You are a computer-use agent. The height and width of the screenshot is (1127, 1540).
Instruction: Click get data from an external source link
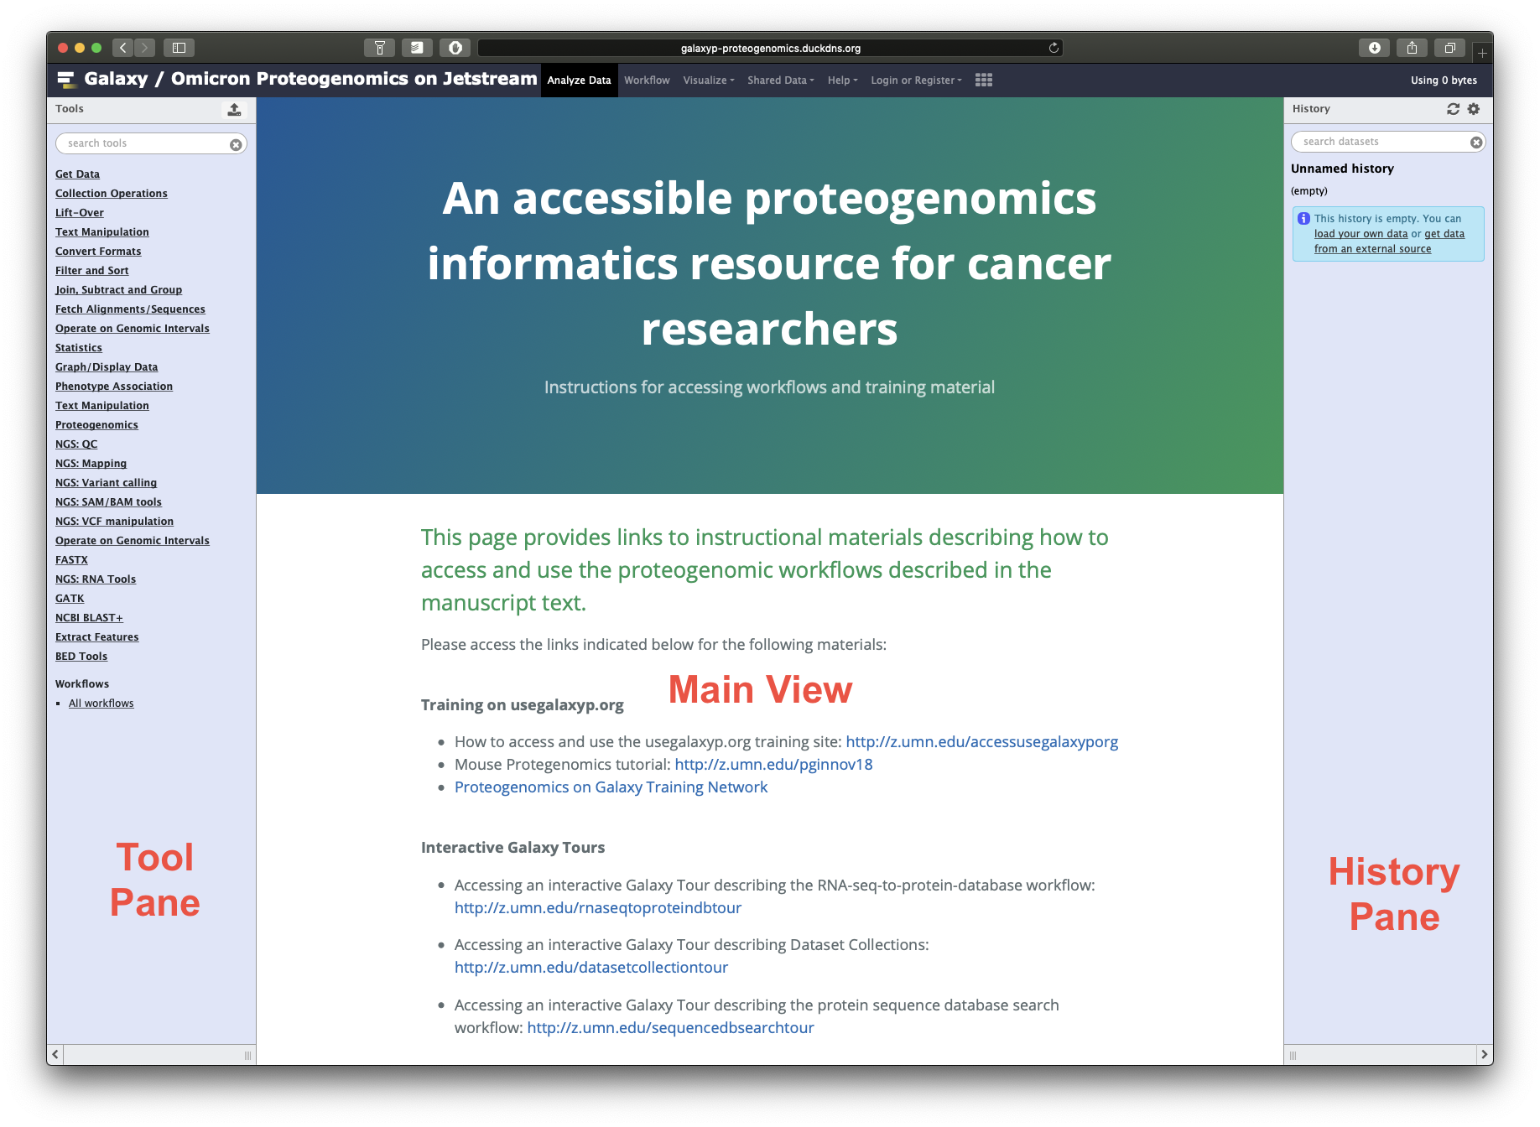pos(1390,241)
